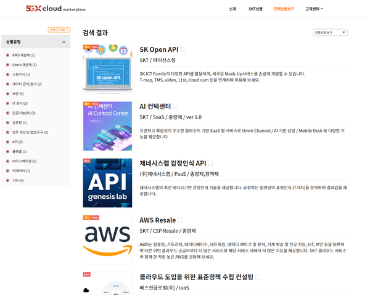This screenshot has height=295, width=370.
Task: Reset filters with 선택 초기화 button
Action: (x=59, y=30)
